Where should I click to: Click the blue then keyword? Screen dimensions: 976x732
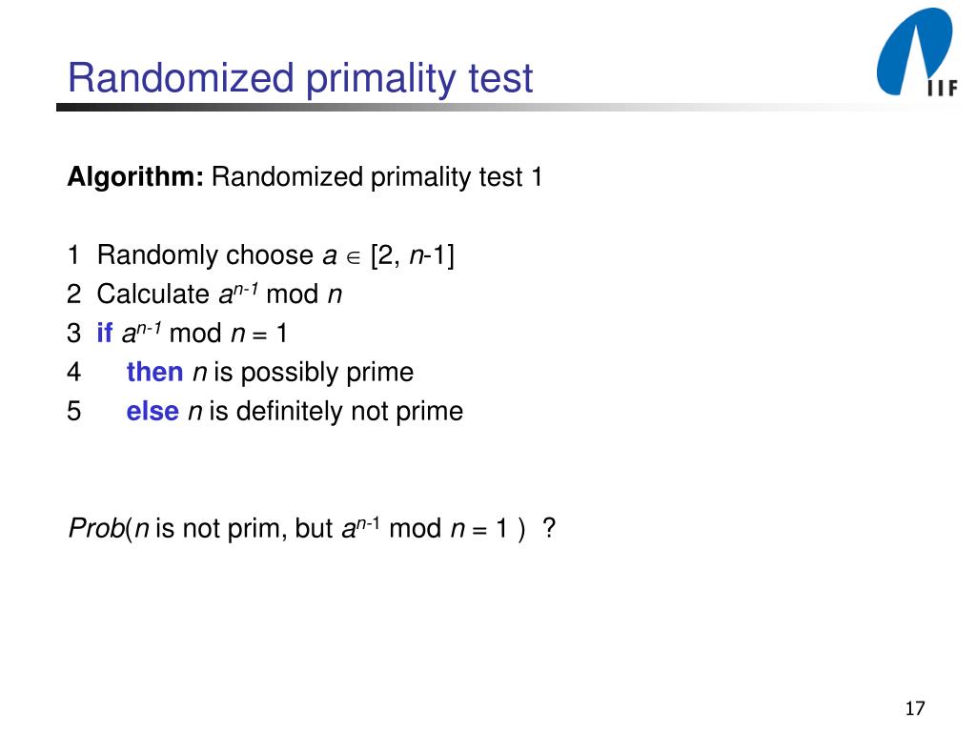pyautogui.click(x=154, y=373)
